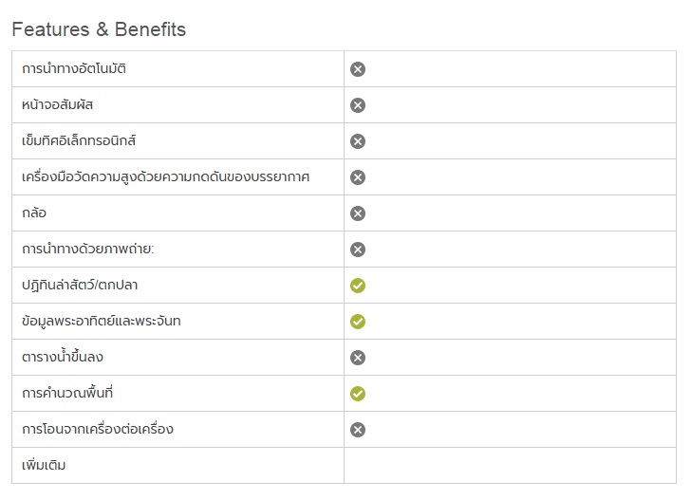The image size is (691, 500).
Task: Click green checkmark for การคำนวณพื้นที่
Action: 358,394
